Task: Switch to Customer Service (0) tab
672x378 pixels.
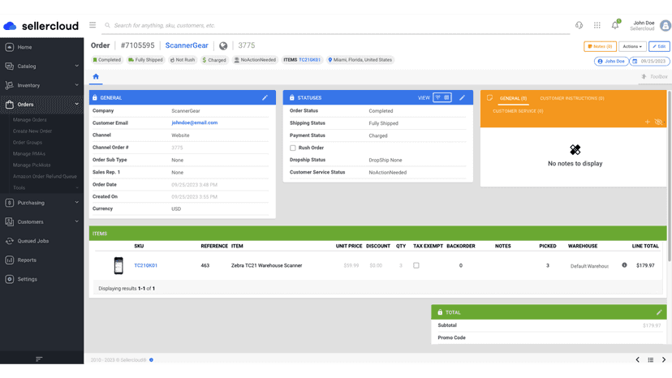Action: point(518,111)
